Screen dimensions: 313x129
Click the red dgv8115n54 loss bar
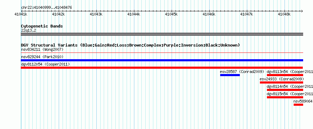pos(285,97)
